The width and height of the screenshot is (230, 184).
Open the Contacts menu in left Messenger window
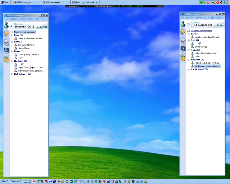point(13,19)
